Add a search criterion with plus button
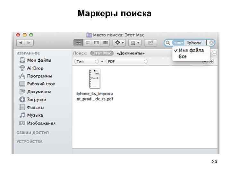This screenshot has height=173, width=231. (x=211, y=61)
